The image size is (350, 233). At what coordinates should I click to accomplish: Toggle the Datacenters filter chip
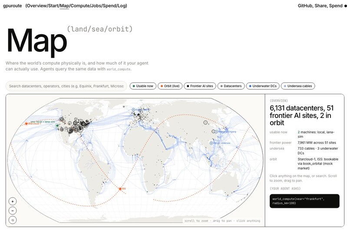tap(231, 86)
